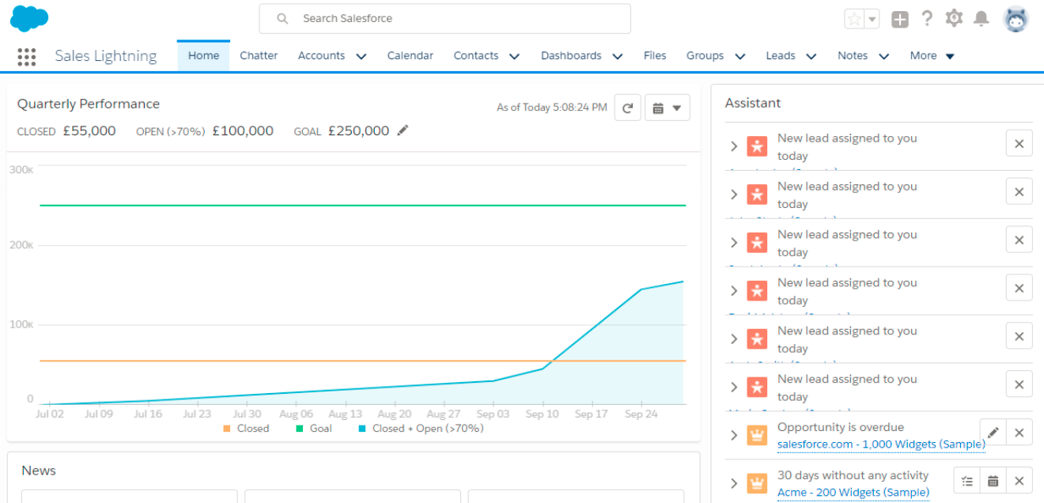1044x503 pixels.
Task: Open the chart date range calendar dropdown
Action: pyautogui.click(x=668, y=108)
